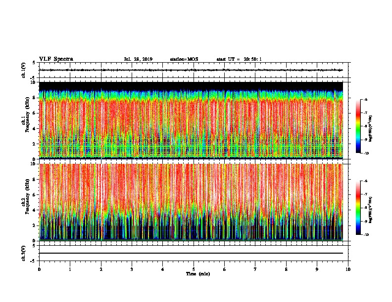The width and height of the screenshot is (392, 302).
Task: Click the "7" tick label on the time axis
Action: pyautogui.click(x=255, y=269)
